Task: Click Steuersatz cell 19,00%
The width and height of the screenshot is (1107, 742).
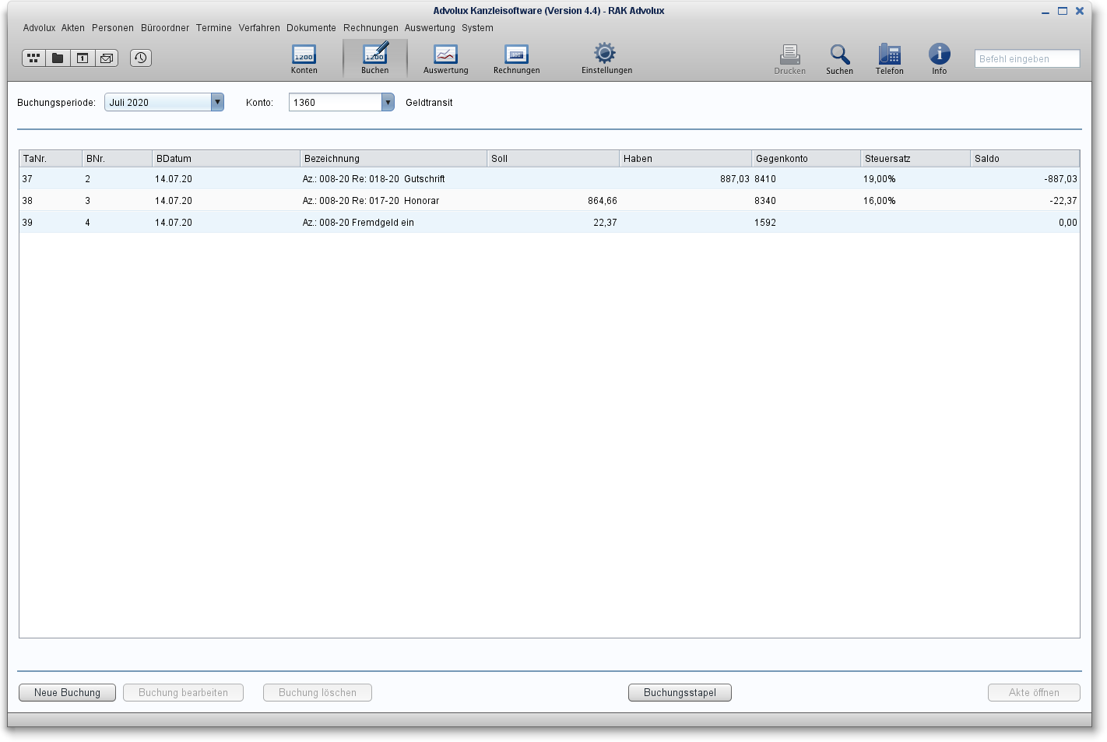Action: coord(879,178)
